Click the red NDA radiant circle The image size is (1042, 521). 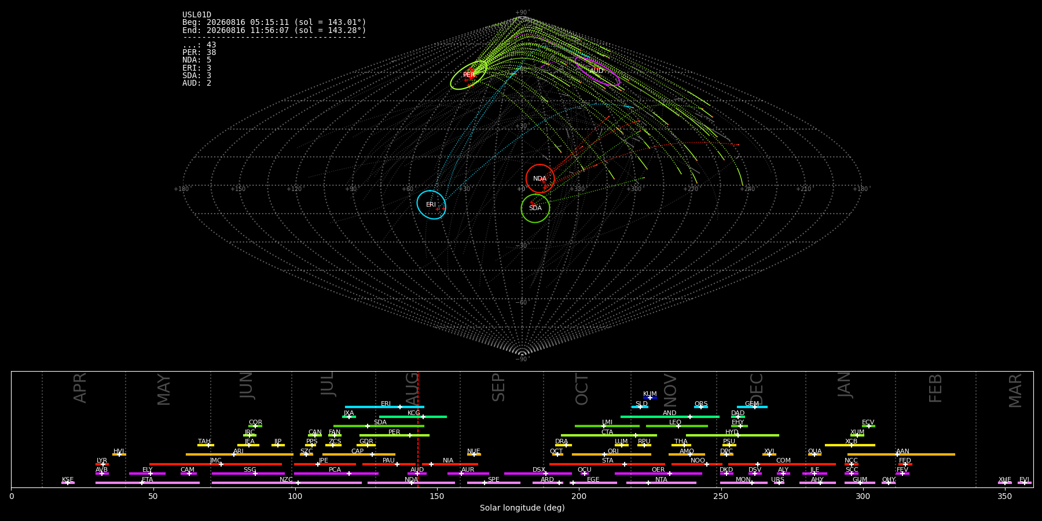(540, 179)
